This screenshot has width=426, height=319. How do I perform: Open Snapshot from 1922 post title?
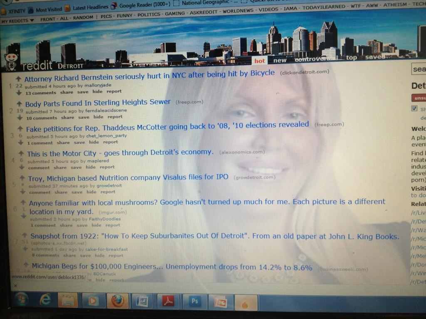click(x=215, y=236)
